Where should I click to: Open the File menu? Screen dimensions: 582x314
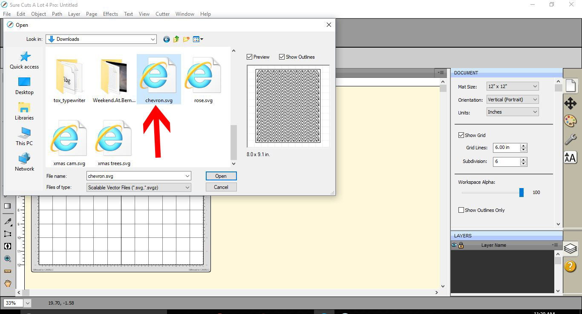coord(7,14)
